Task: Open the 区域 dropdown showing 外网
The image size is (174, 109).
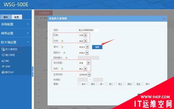Action: coord(82,35)
